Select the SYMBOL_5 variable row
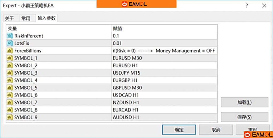The height and width of the screenshot is (138, 273). [26, 88]
